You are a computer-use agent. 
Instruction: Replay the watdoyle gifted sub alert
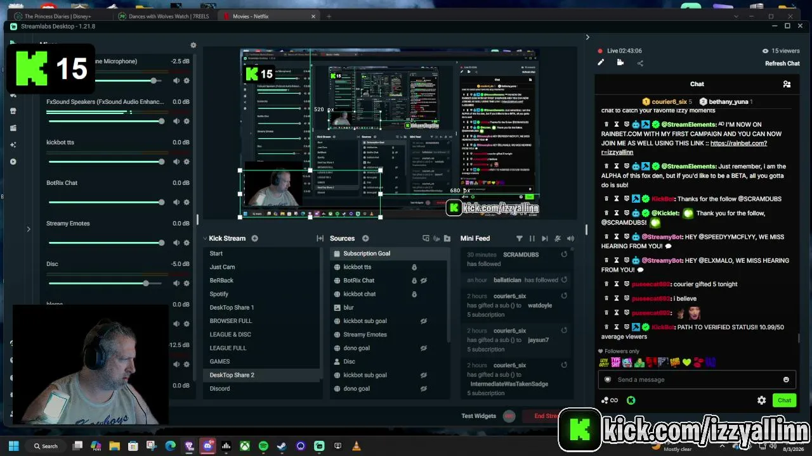click(564, 296)
